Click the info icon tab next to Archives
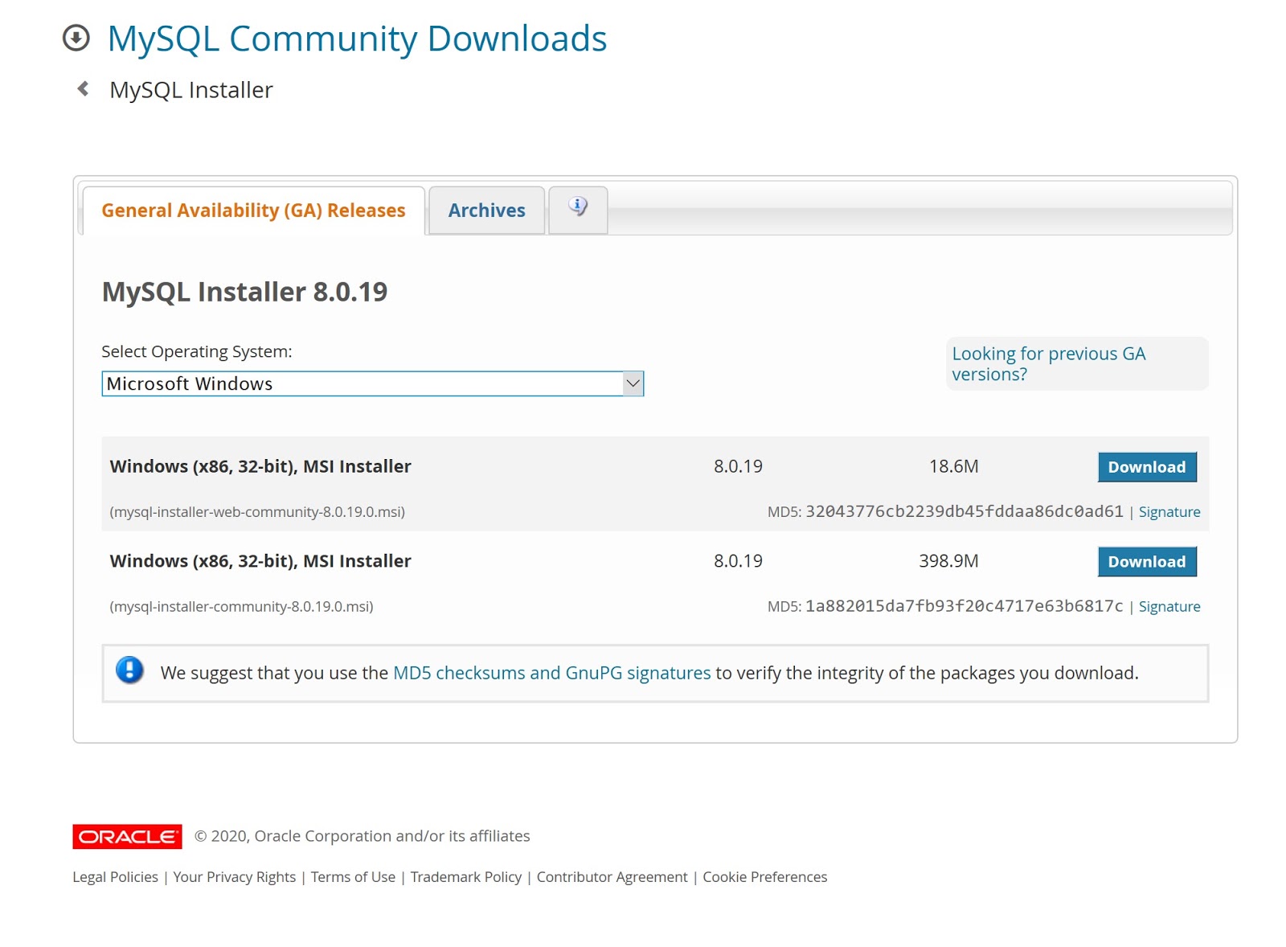1286x947 pixels. pos(577,207)
